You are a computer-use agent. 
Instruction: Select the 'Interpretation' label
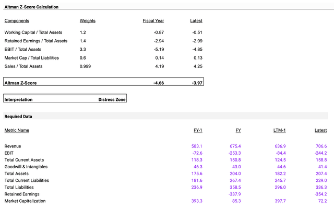tap(19, 100)
